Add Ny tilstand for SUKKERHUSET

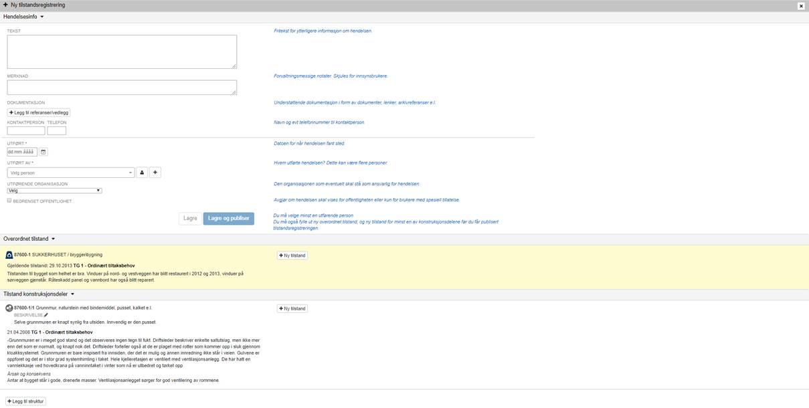tap(292, 256)
